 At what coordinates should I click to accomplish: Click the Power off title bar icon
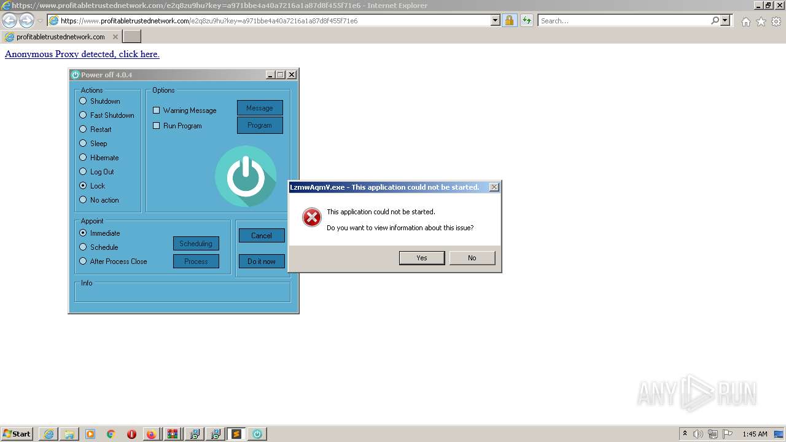coord(76,75)
